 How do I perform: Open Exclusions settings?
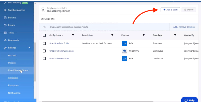13,85
